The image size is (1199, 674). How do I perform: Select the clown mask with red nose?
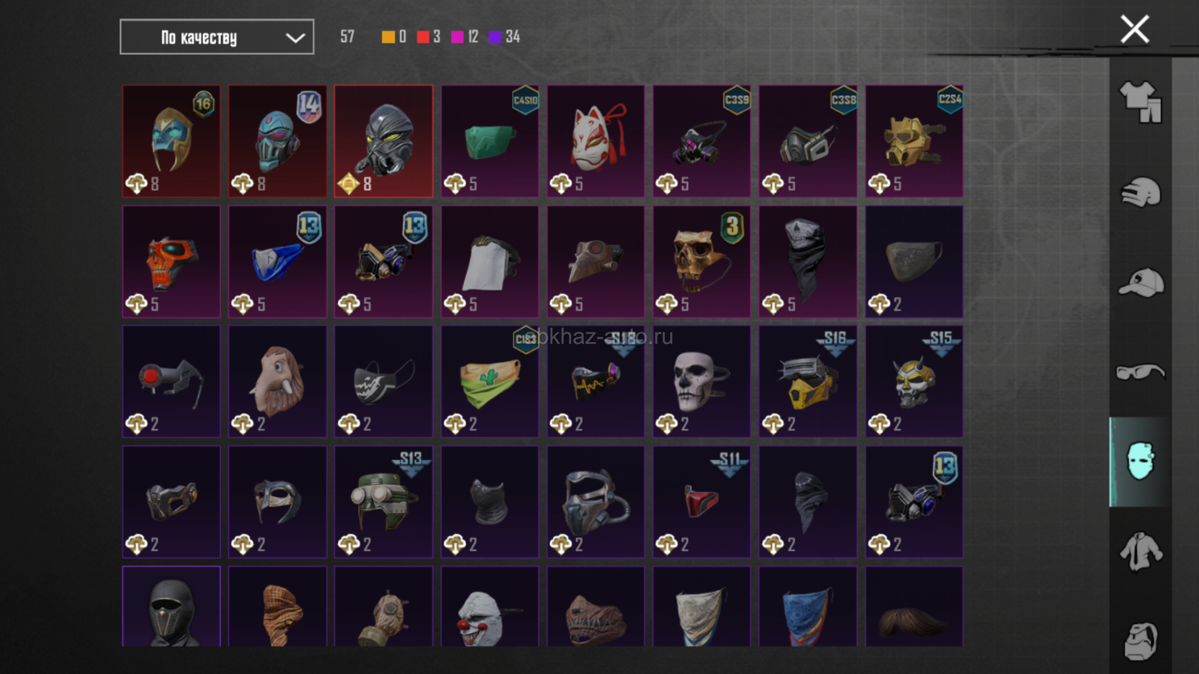coord(490,607)
